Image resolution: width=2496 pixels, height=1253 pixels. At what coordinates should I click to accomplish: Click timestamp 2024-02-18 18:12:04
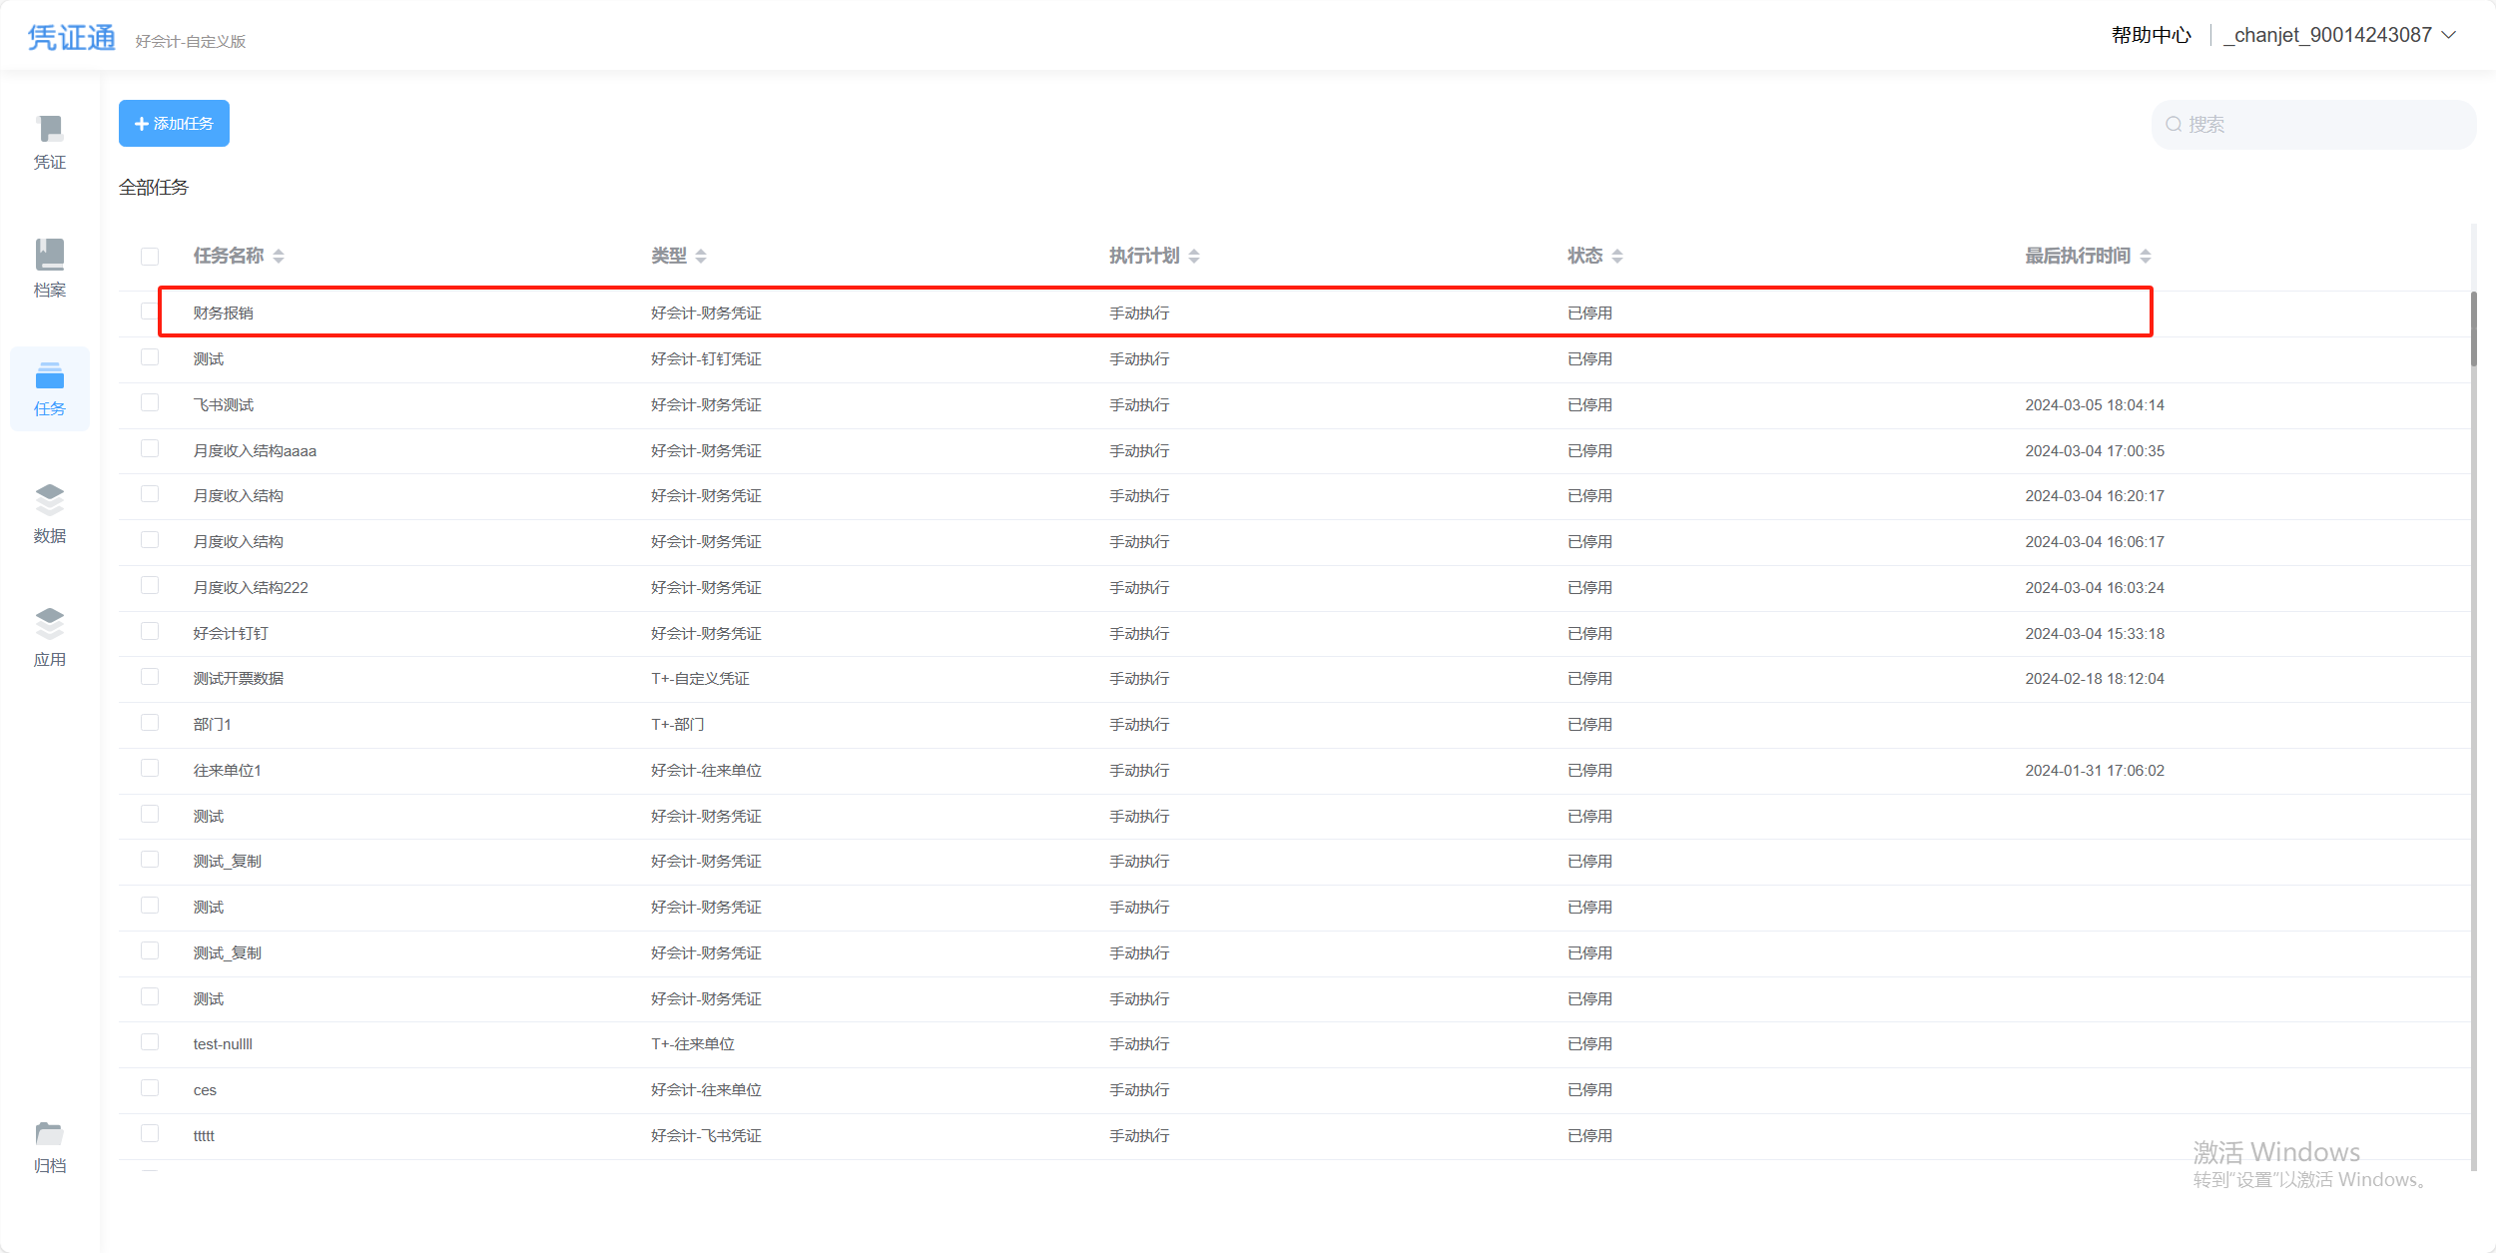coord(2095,679)
